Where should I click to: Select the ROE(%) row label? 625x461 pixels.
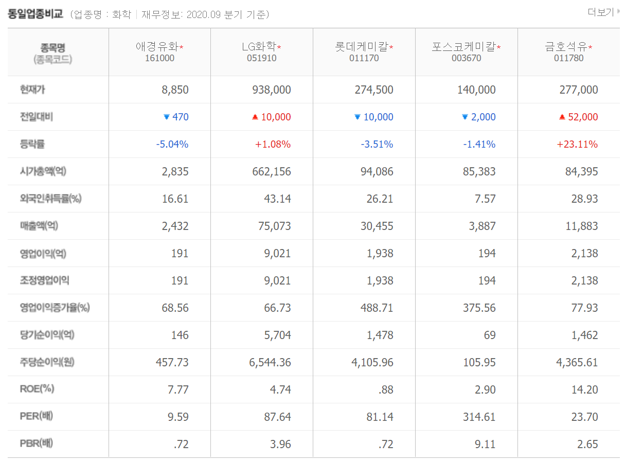click(37, 389)
